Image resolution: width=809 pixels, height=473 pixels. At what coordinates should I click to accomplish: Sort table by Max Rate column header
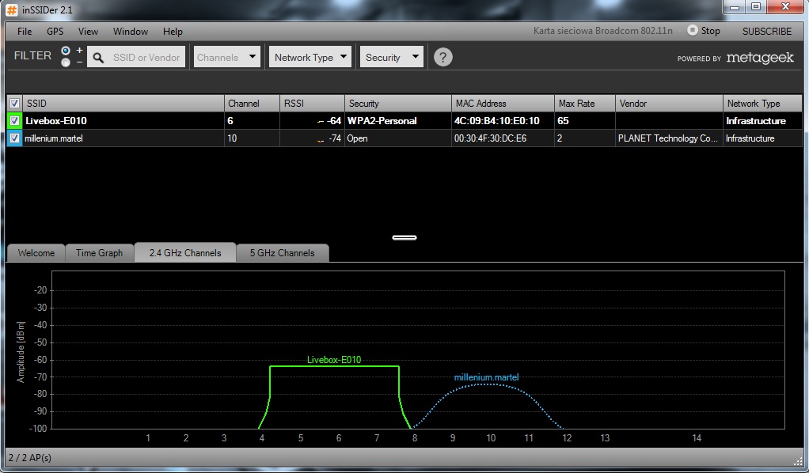tap(584, 103)
